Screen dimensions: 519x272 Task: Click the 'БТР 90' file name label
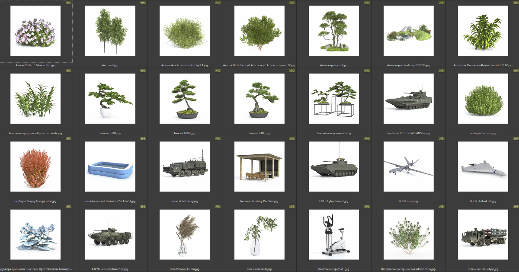point(110,269)
